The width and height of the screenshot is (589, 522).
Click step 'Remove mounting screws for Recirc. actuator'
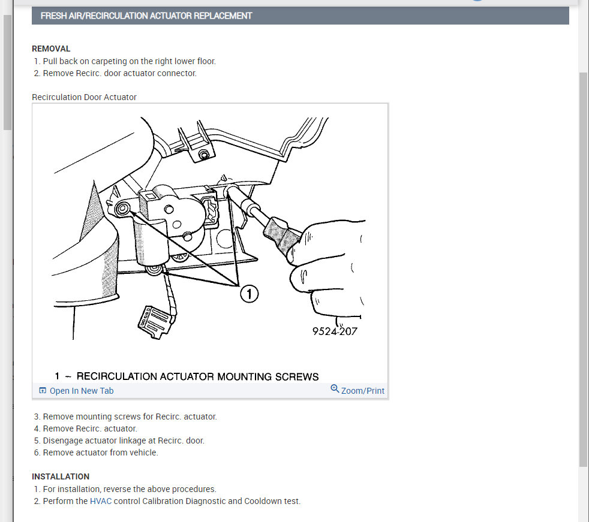130,417
